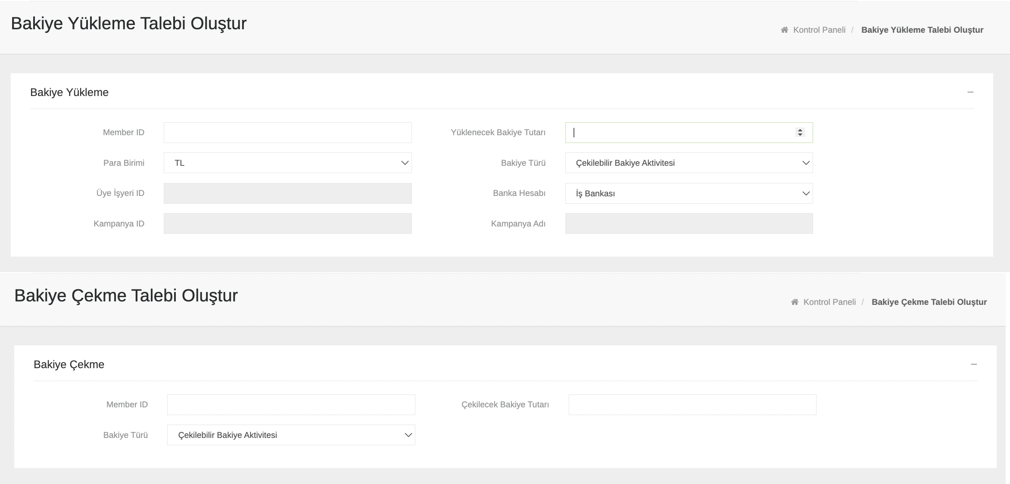Click Member ID field in Bakiye Yükleme
1010x484 pixels.
(287, 133)
